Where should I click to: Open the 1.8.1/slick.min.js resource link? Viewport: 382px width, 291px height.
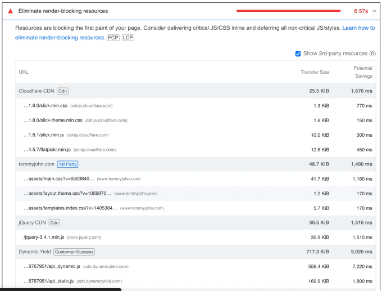point(44,135)
